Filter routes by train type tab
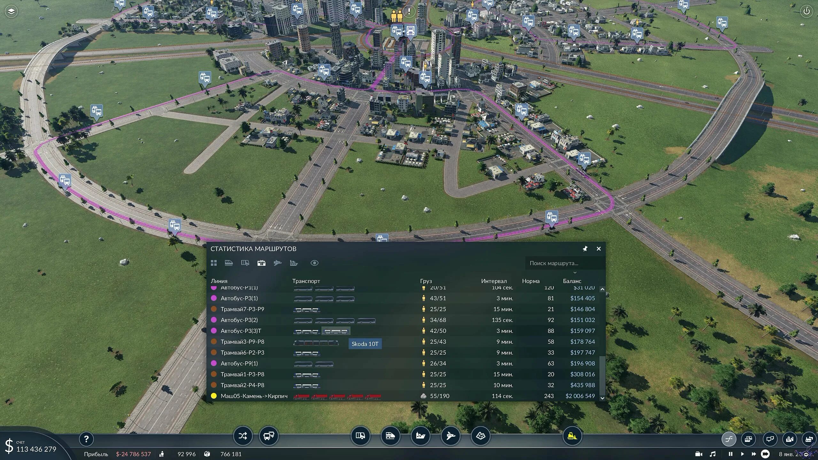 point(228,263)
